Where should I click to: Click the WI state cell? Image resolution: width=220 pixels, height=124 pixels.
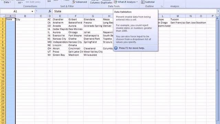(x=49, y=55)
